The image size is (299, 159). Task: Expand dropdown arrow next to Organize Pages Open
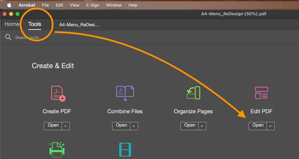(202, 126)
